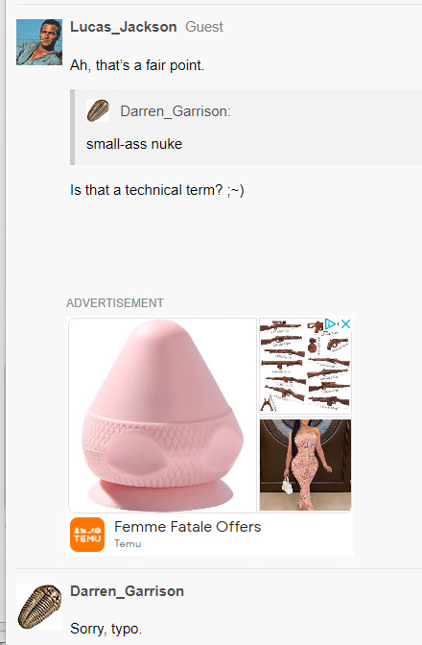Click the small trilobite avatar in quote
422x645 pixels.
(98, 110)
